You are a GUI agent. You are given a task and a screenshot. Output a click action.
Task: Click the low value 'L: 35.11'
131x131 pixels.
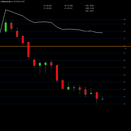(x=68, y=8)
